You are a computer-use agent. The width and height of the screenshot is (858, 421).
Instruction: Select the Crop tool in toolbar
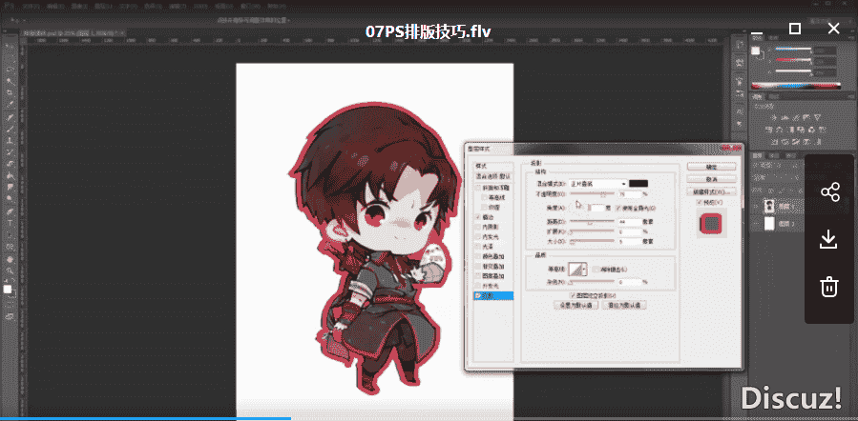(x=10, y=92)
